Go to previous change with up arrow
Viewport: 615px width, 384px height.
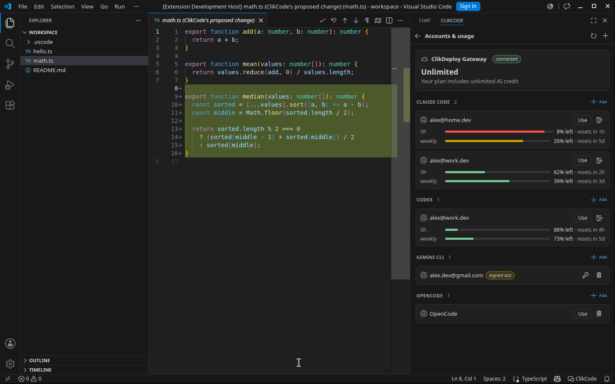point(345,20)
